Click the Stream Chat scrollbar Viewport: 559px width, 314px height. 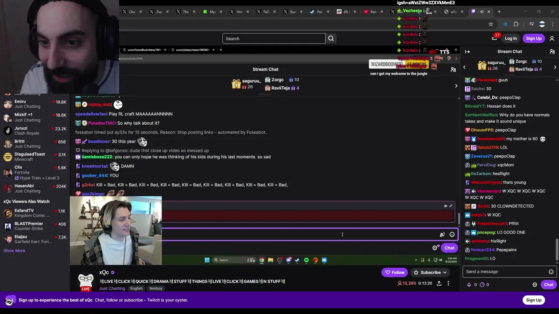[557, 249]
